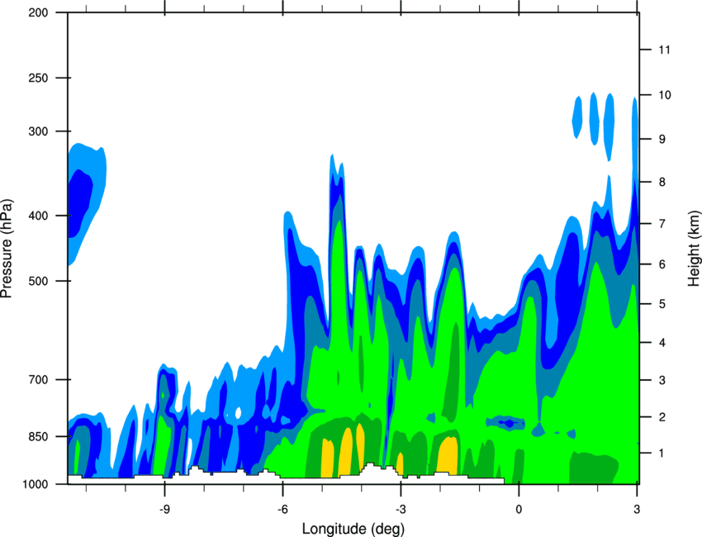Click the -9 longitude tick label
This screenshot has width=702, height=537.
(164, 510)
